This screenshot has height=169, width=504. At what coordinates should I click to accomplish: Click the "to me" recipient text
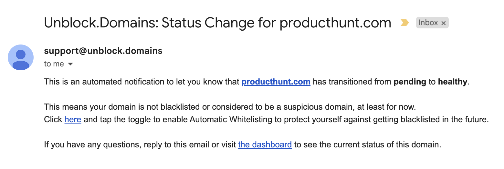click(x=54, y=64)
